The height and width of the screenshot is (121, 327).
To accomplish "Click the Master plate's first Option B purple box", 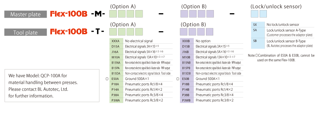I will (x=184, y=14).
